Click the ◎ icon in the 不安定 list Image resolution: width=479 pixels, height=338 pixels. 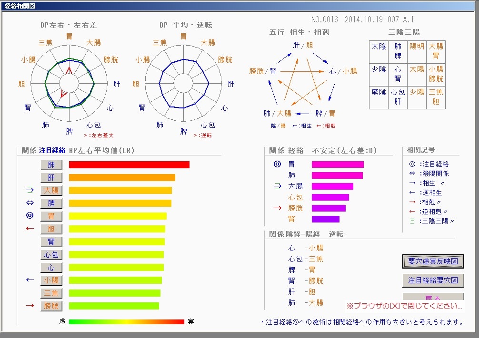coord(278,164)
